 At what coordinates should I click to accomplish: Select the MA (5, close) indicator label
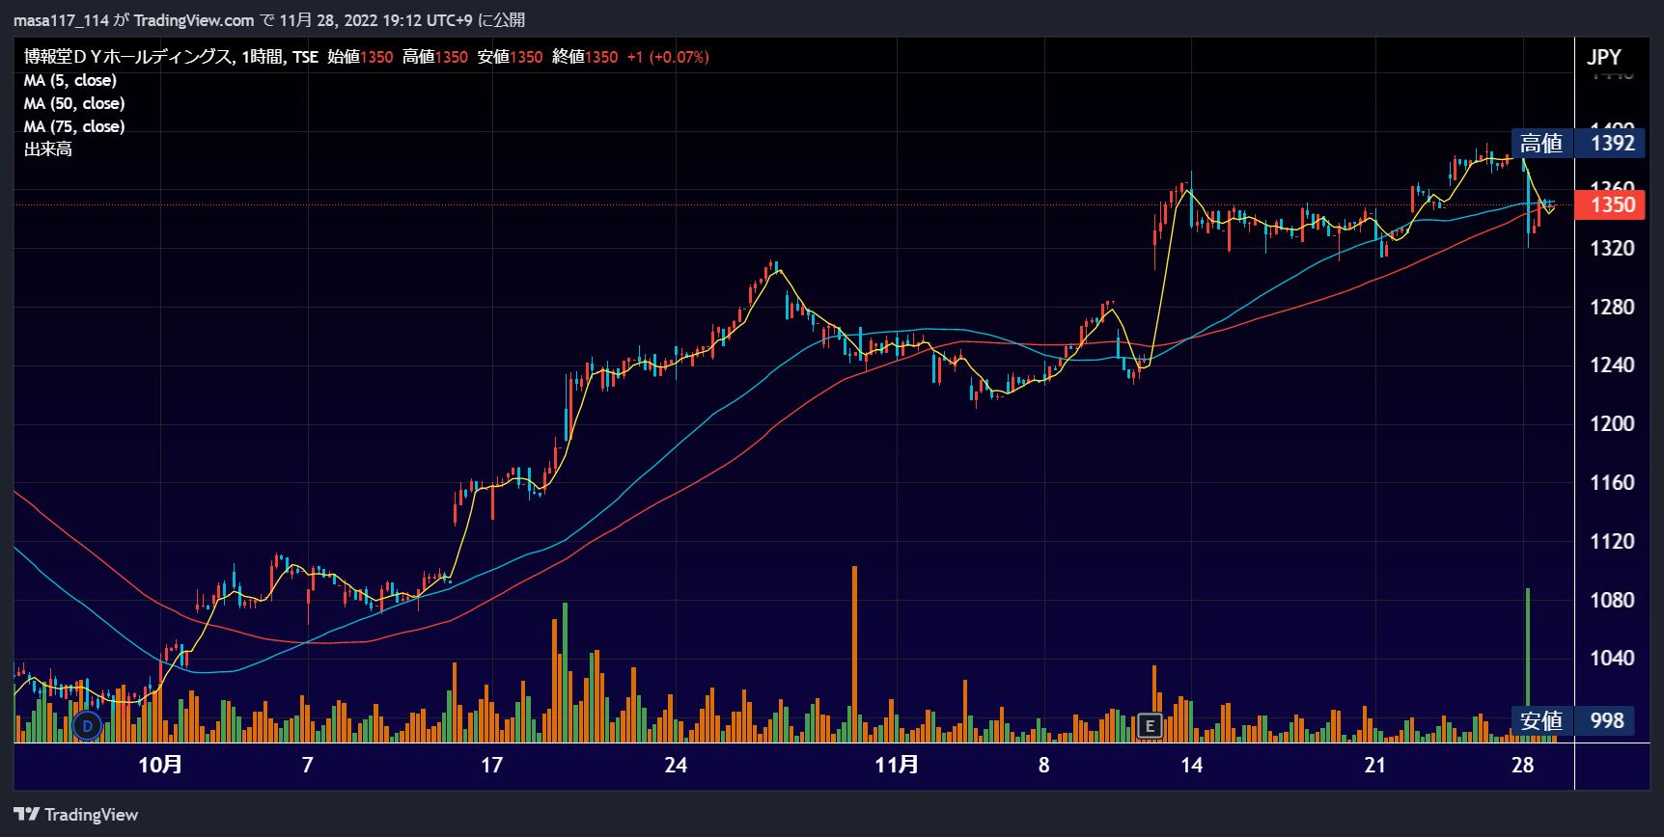click(x=70, y=80)
